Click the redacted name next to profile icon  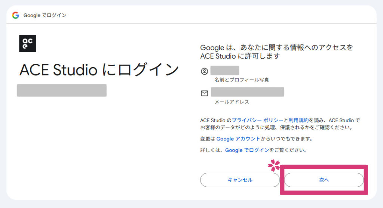pos(224,70)
